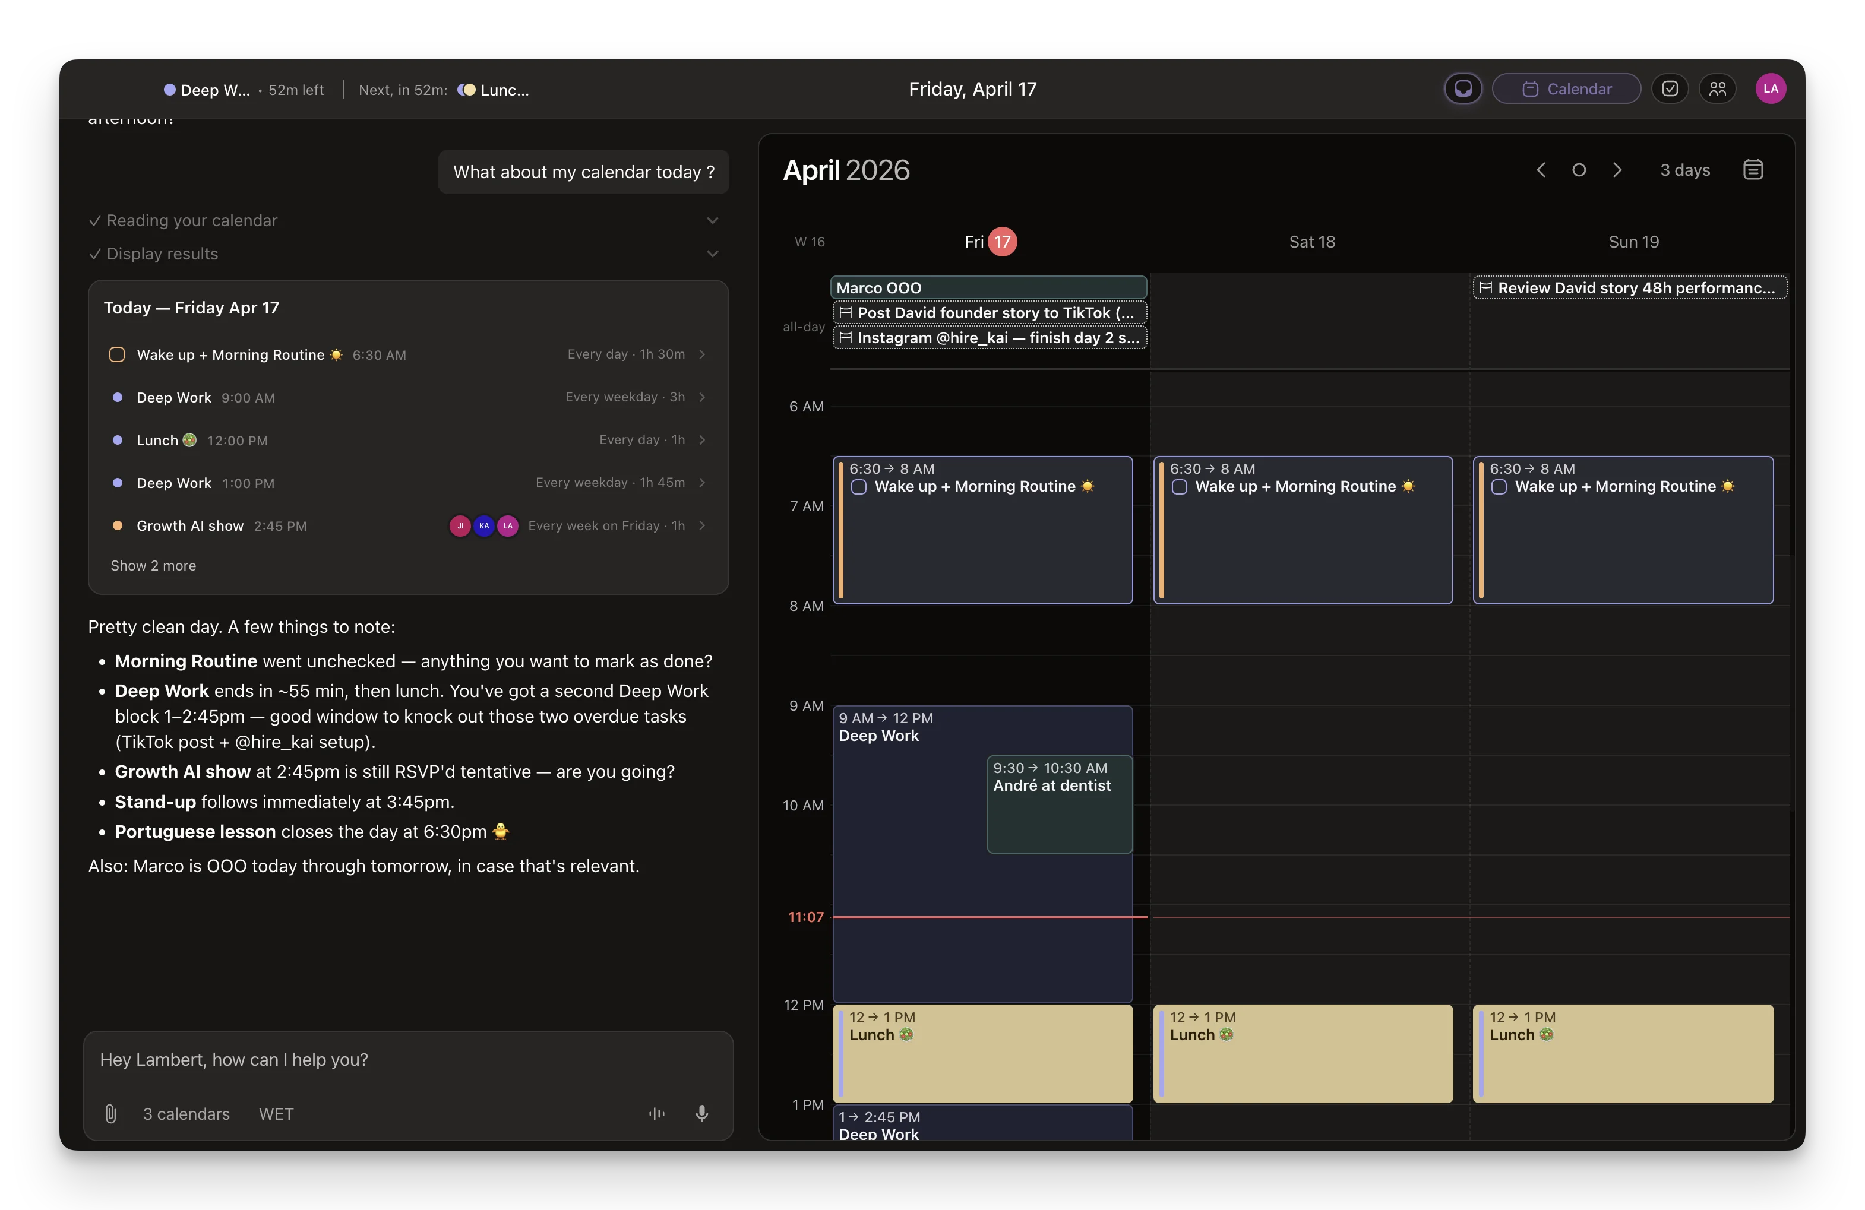Image resolution: width=1865 pixels, height=1210 pixels.
Task: Check Friday Wake up + Morning Routine checkbox
Action: (x=859, y=487)
